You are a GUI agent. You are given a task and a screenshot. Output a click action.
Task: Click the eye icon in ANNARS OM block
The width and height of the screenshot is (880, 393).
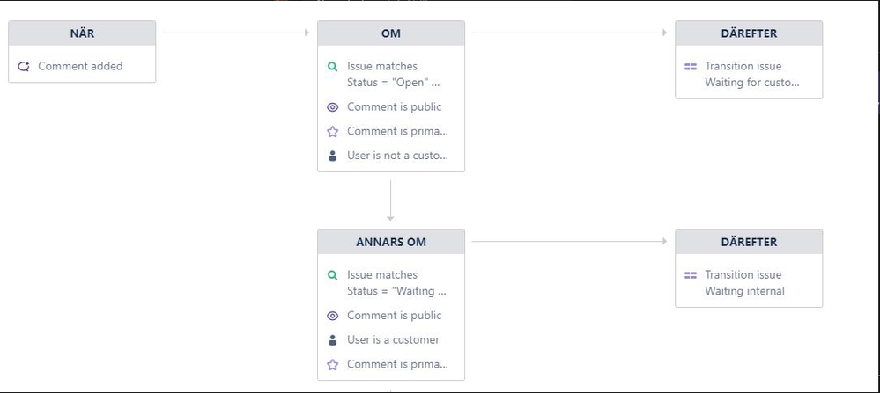(x=332, y=316)
